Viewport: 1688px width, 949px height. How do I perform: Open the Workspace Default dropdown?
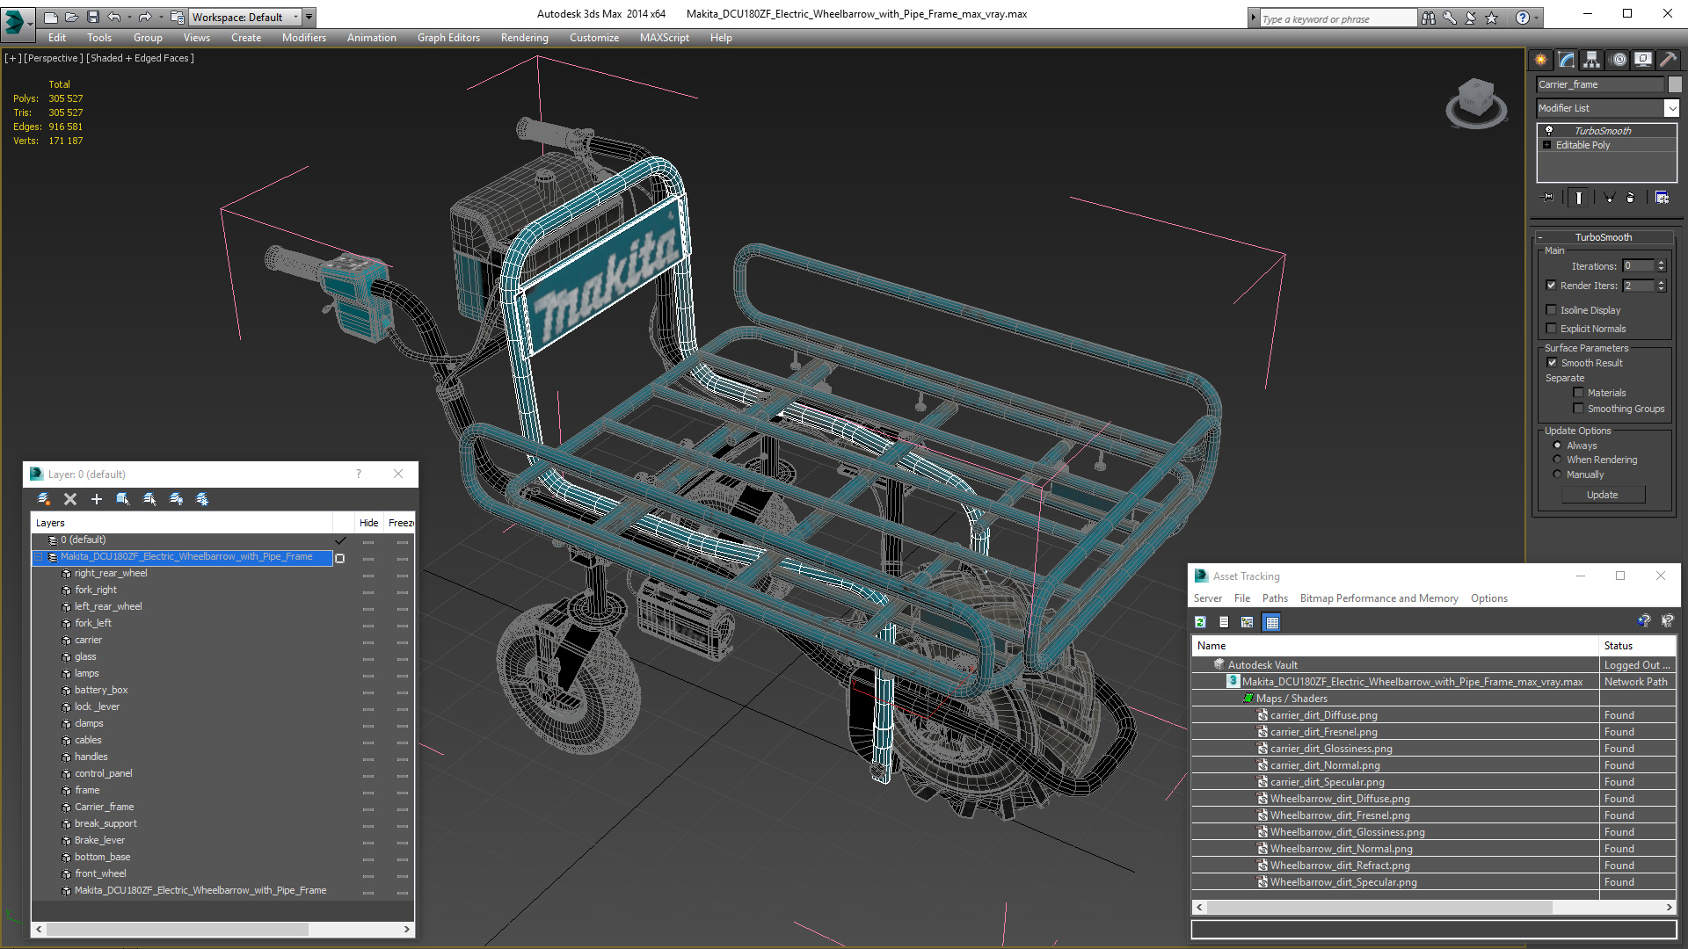point(245,17)
